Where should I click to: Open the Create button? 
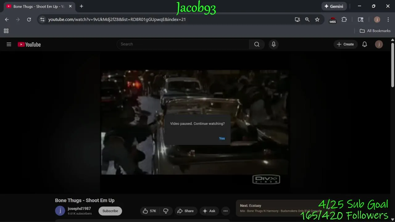pyautogui.click(x=345, y=44)
